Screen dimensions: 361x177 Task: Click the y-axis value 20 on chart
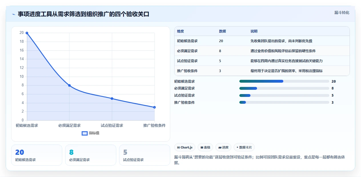point(21,33)
